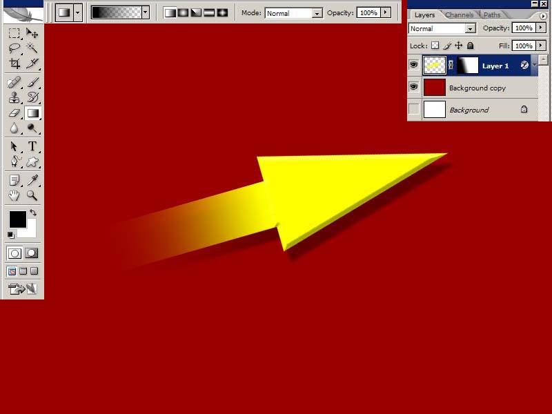Swap foreground and background colors
Image resolution: width=552 pixels, height=414 pixels.
(33, 213)
